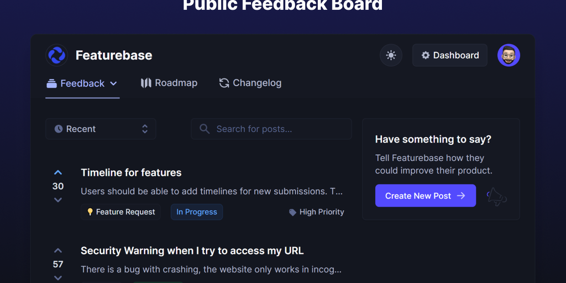
Task: Open the Recent sort dropdown
Action: click(x=101, y=129)
